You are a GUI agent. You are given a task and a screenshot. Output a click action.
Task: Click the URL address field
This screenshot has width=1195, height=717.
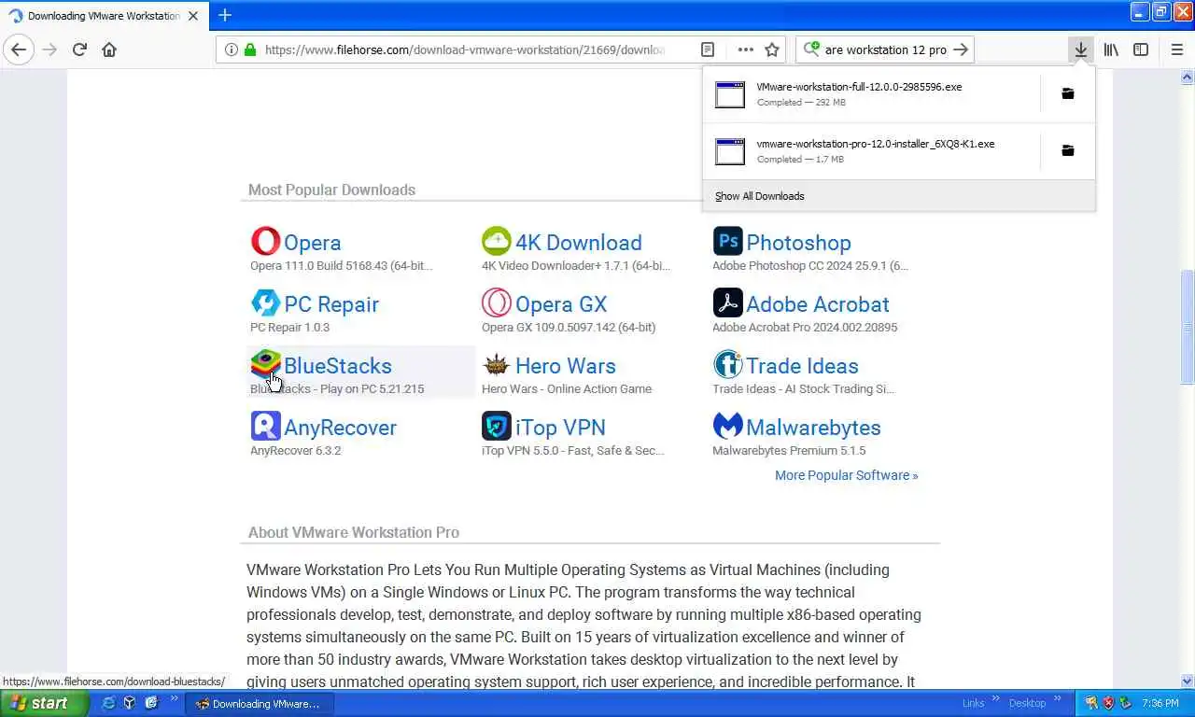point(464,49)
